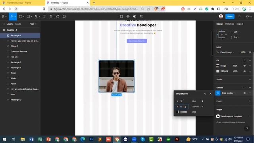The height and width of the screenshot is (143, 254).
Task: Open the Resources tool
Action: pyautogui.click(x=51, y=16)
